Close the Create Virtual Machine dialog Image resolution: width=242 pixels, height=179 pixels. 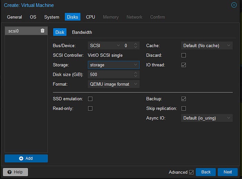coord(234,5)
